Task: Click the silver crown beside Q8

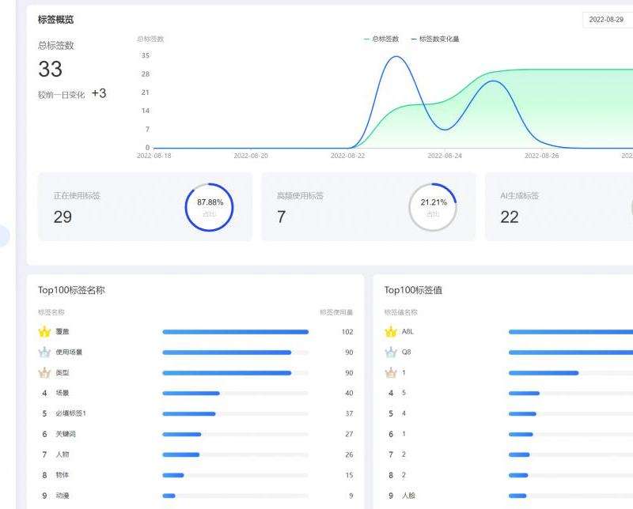Action: pos(390,353)
